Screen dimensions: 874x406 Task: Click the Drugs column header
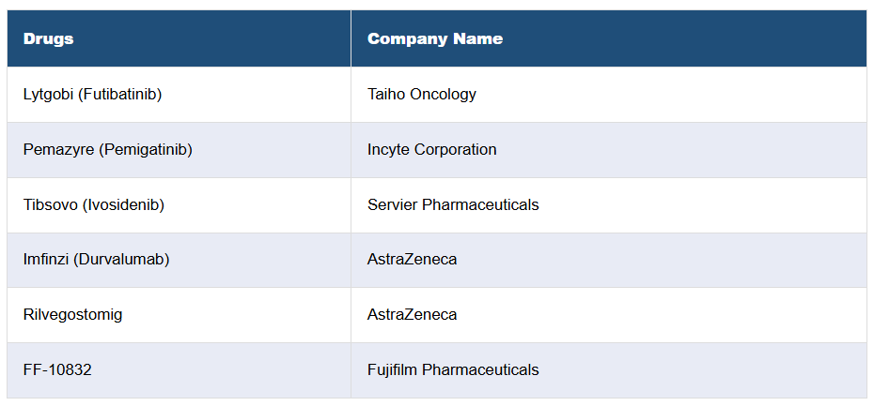(x=49, y=38)
